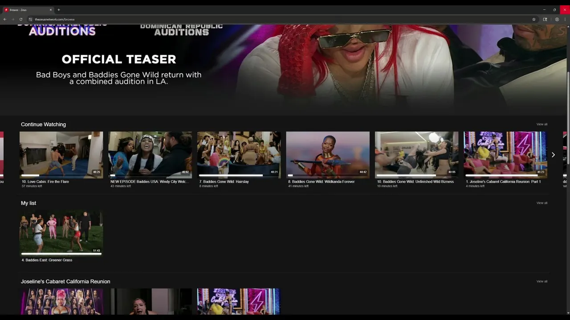
Task: Click '37 minutes left' under Love Cabin
Action: (x=32, y=186)
